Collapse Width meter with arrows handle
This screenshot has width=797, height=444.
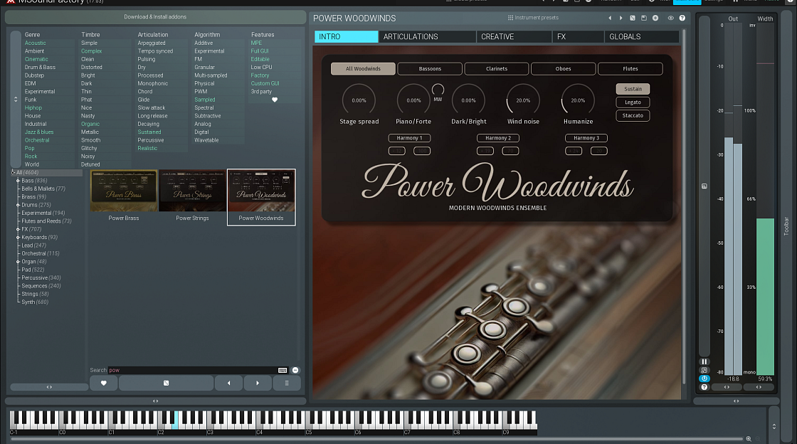[x=759, y=387]
